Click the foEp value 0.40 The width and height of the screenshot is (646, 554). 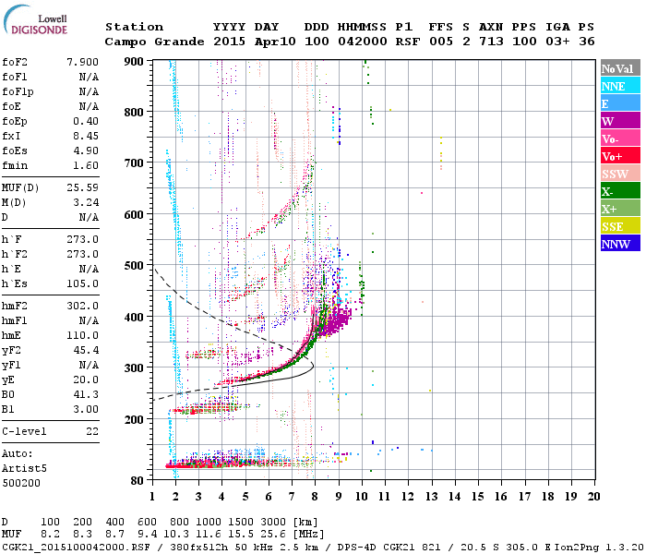tap(86, 121)
